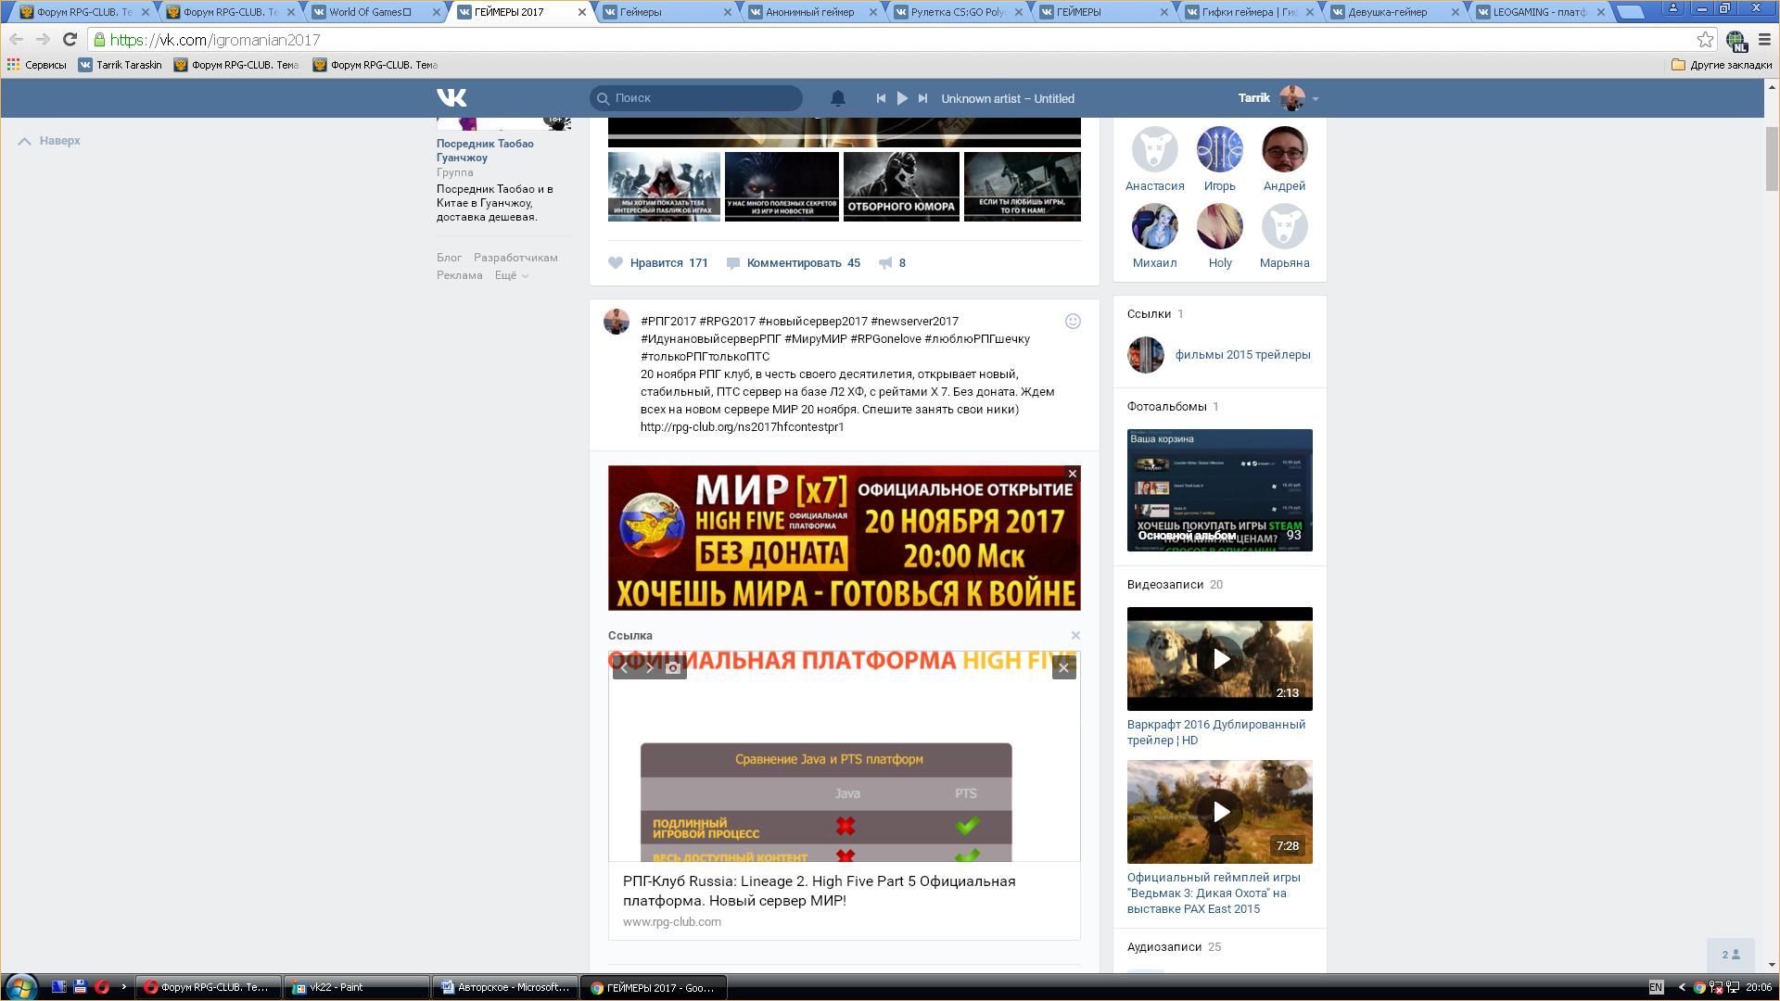Screen dimensions: 1780x1001
Task: Click the VK logo home icon
Action: coord(451,97)
